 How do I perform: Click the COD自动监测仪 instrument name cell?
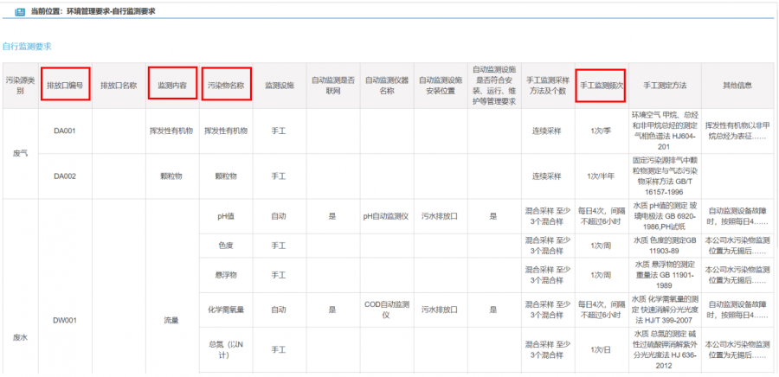point(386,309)
